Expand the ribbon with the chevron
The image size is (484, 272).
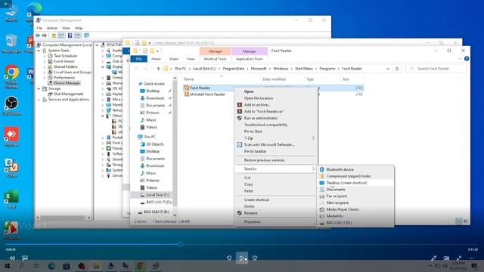[460, 59]
